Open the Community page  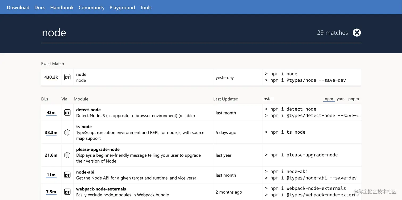[91, 7]
